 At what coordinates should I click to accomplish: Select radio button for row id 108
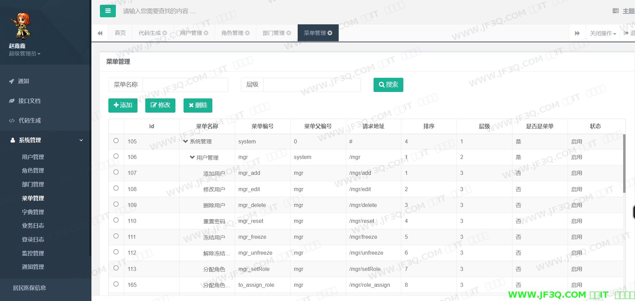116,188
